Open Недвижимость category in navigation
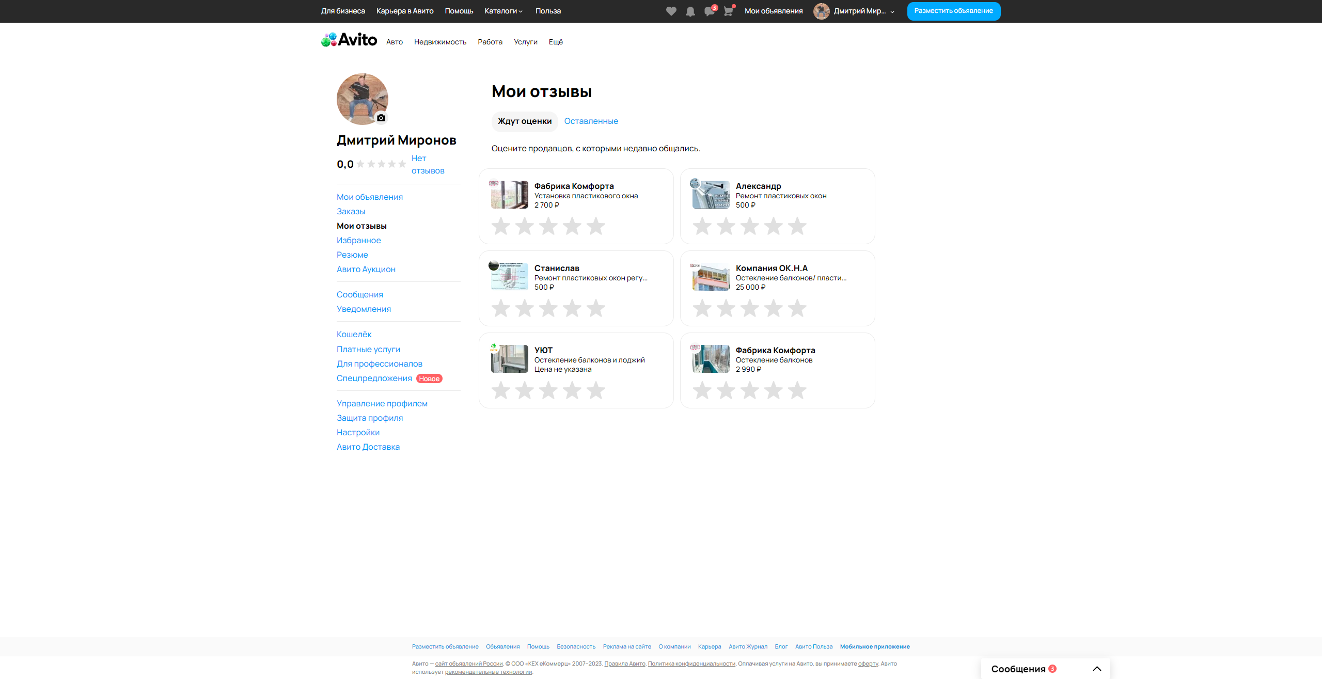Image resolution: width=1322 pixels, height=679 pixels. 440,42
